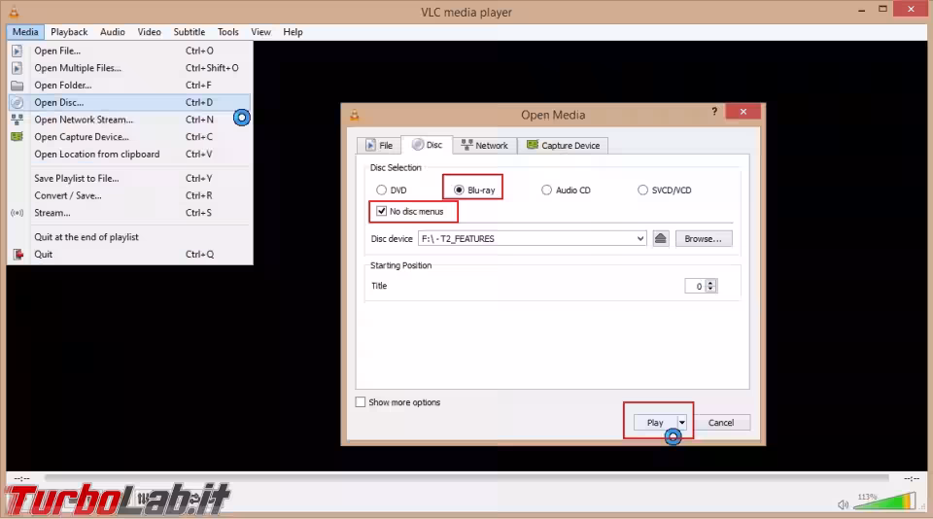Increase the Title number with up arrow
This screenshot has height=519, width=933.
coord(710,283)
